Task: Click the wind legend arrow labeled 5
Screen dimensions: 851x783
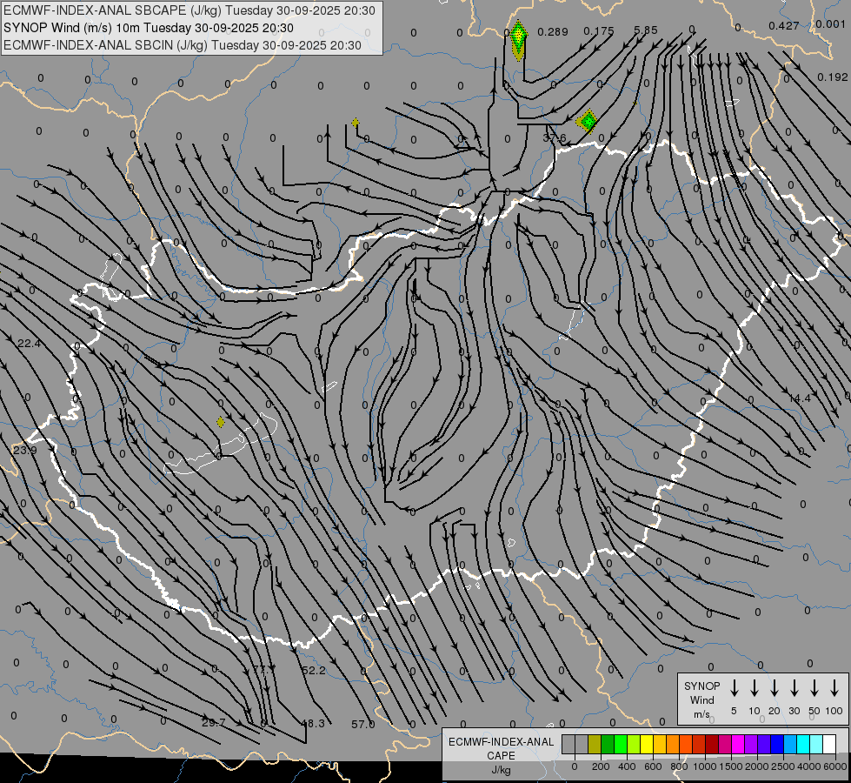Action: pos(735,688)
